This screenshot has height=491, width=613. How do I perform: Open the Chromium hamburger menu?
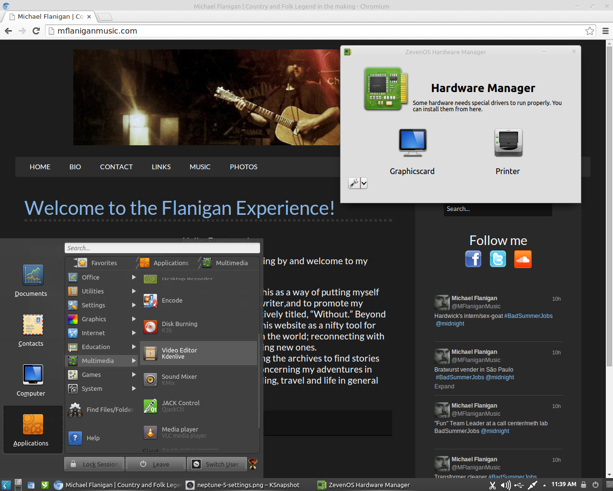coord(605,31)
